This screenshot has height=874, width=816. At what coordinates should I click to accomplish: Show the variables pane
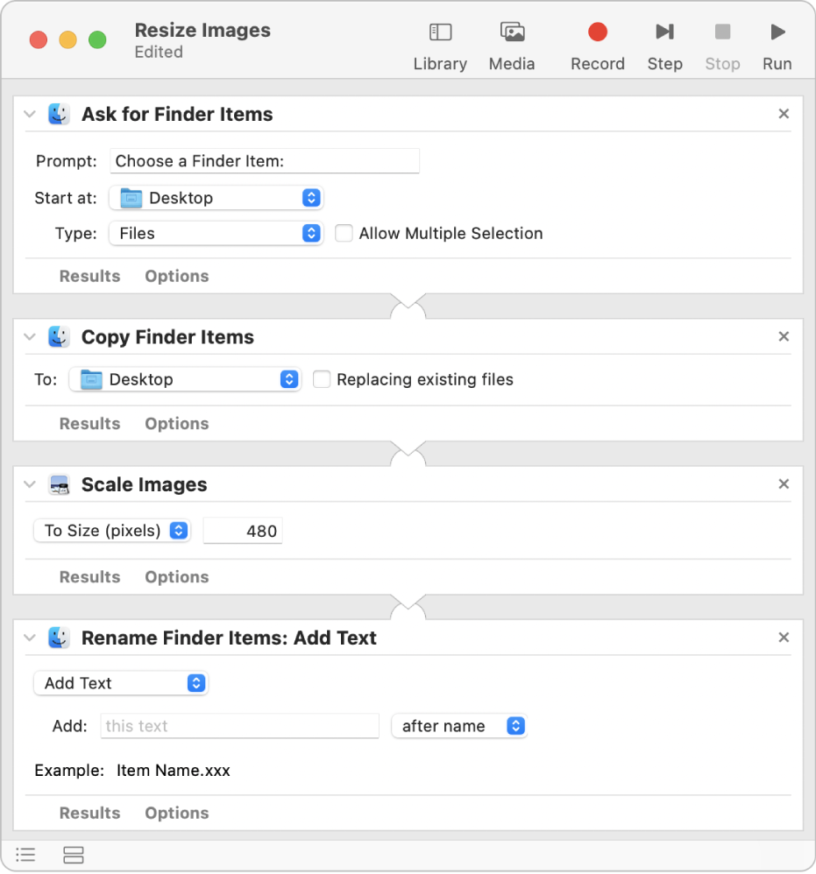coord(74,856)
